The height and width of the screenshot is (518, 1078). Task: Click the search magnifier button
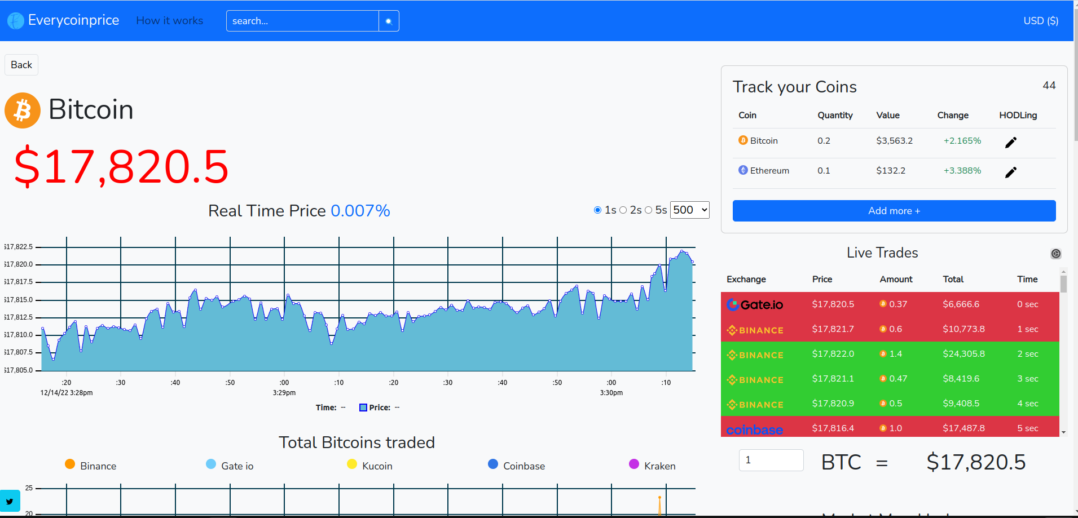click(389, 21)
